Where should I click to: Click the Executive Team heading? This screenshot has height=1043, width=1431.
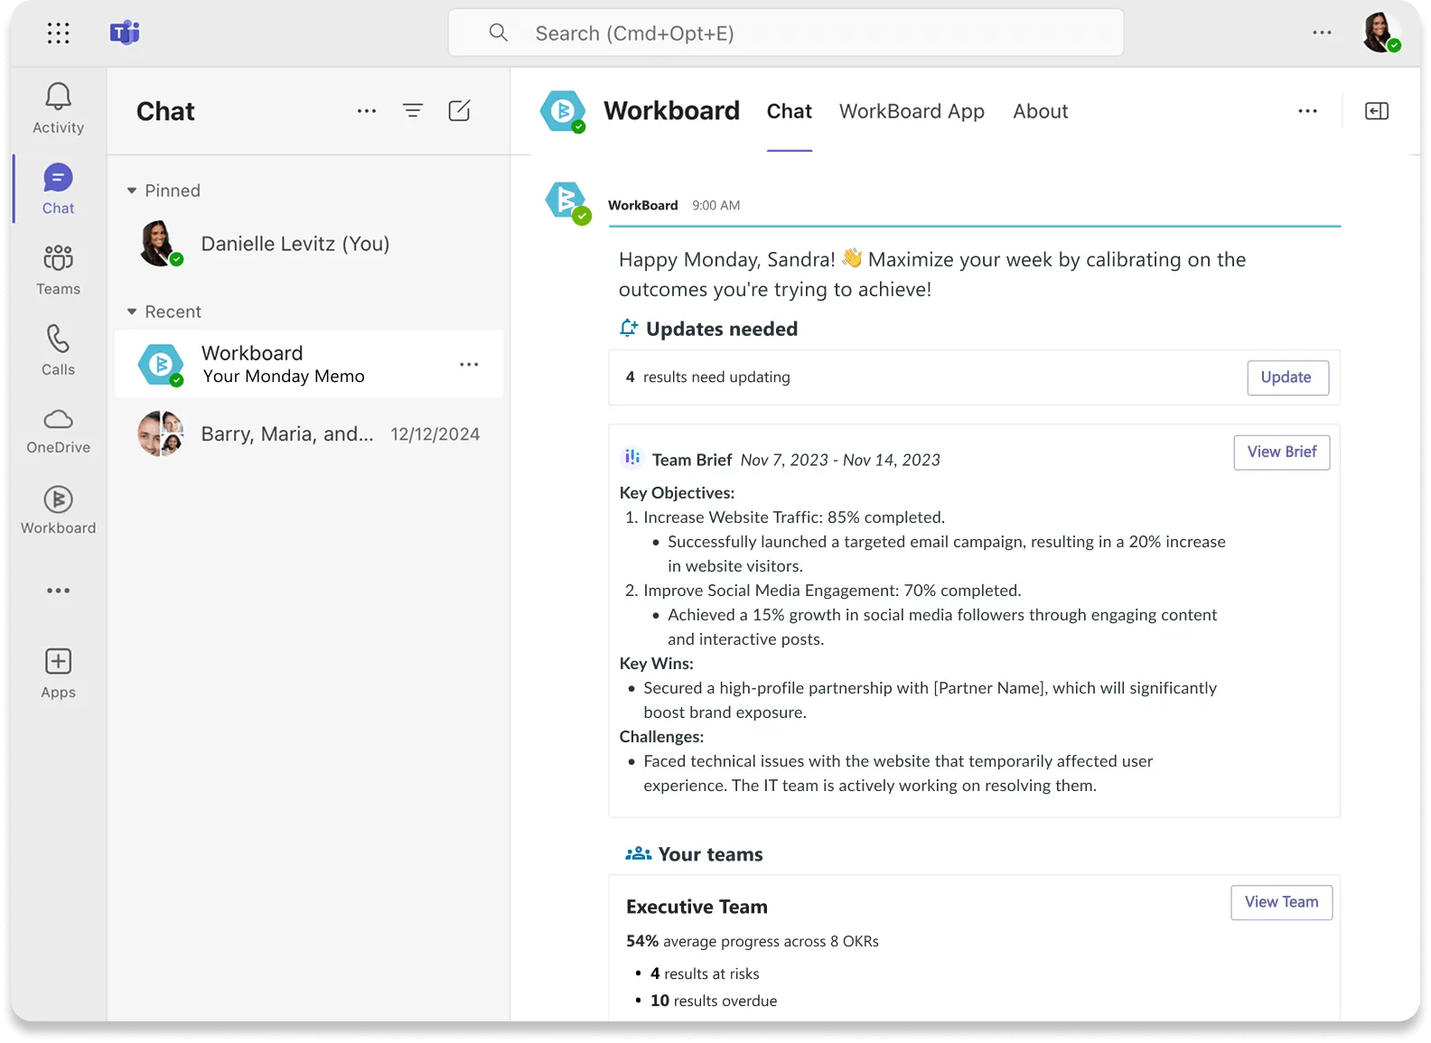(697, 907)
